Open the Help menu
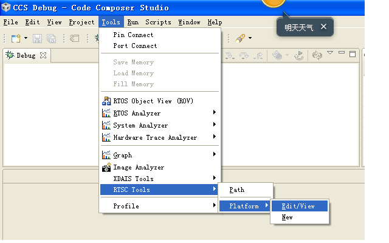 click(x=215, y=22)
